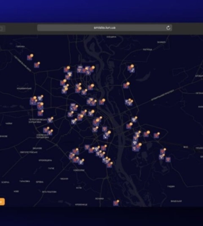Click the Крюківщина village label
The height and width of the screenshot is (226, 203).
[45, 160]
